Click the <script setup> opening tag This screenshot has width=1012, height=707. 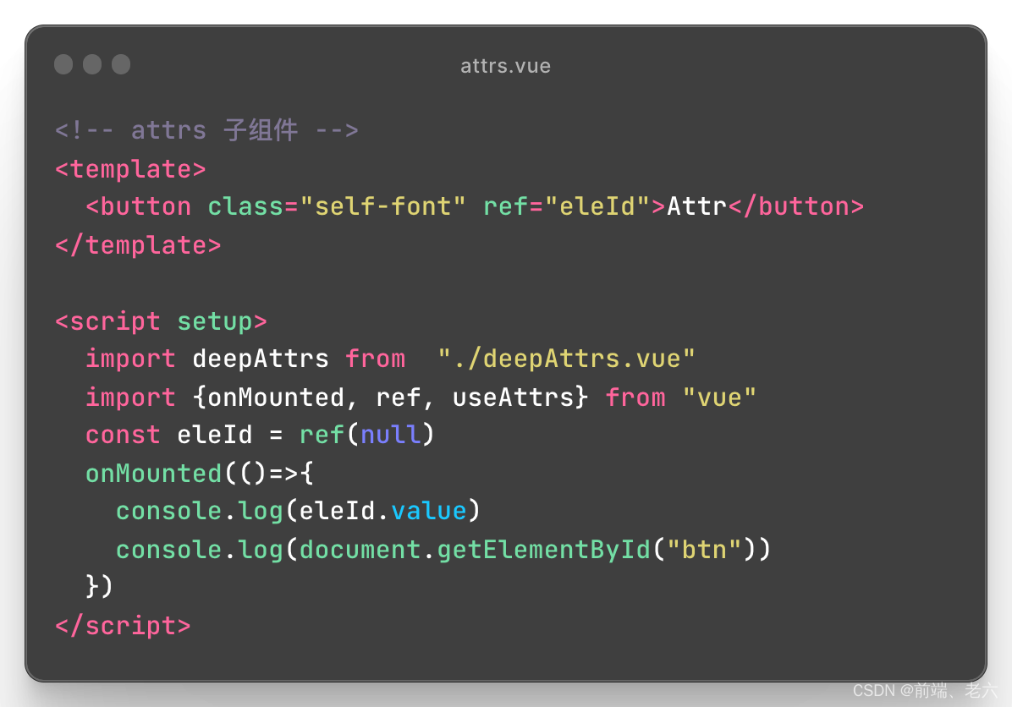point(161,321)
